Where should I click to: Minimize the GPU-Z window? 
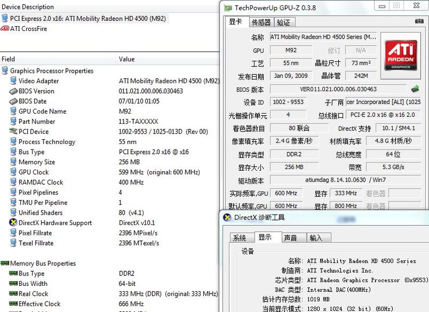click(382, 6)
